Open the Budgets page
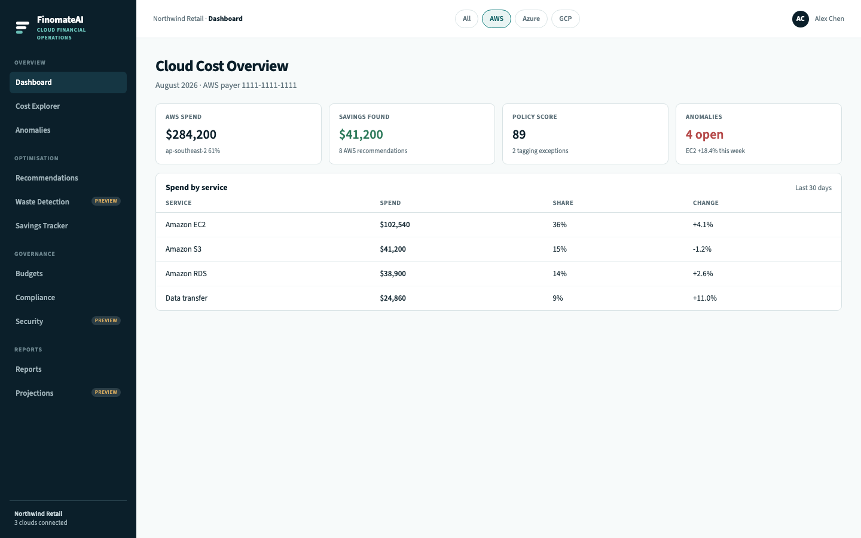This screenshot has height=538, width=861. pos(68,274)
